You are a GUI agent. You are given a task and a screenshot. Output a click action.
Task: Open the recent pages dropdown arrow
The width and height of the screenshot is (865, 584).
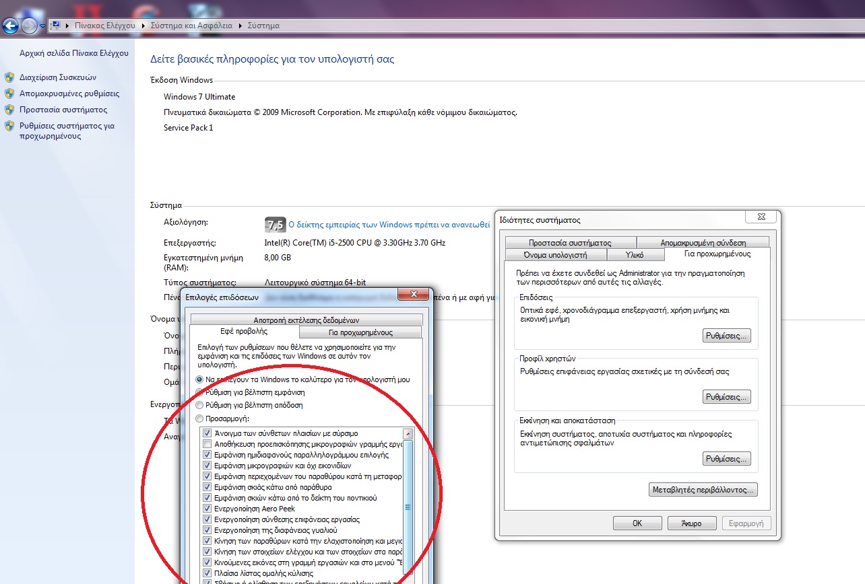(43, 26)
